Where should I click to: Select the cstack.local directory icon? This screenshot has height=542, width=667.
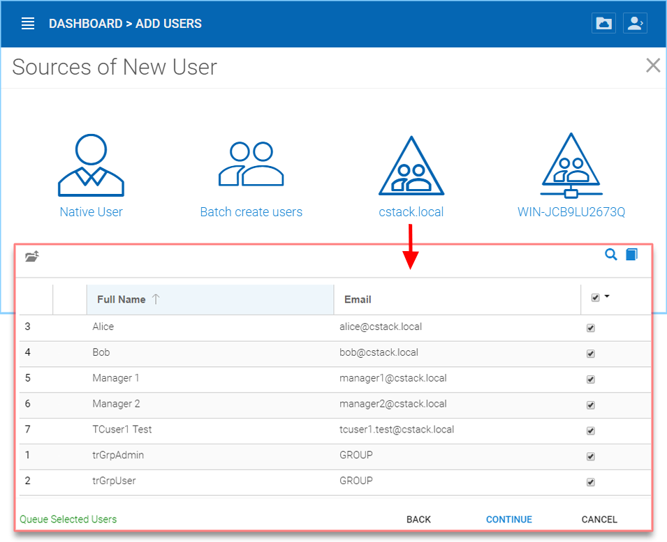[x=411, y=165]
